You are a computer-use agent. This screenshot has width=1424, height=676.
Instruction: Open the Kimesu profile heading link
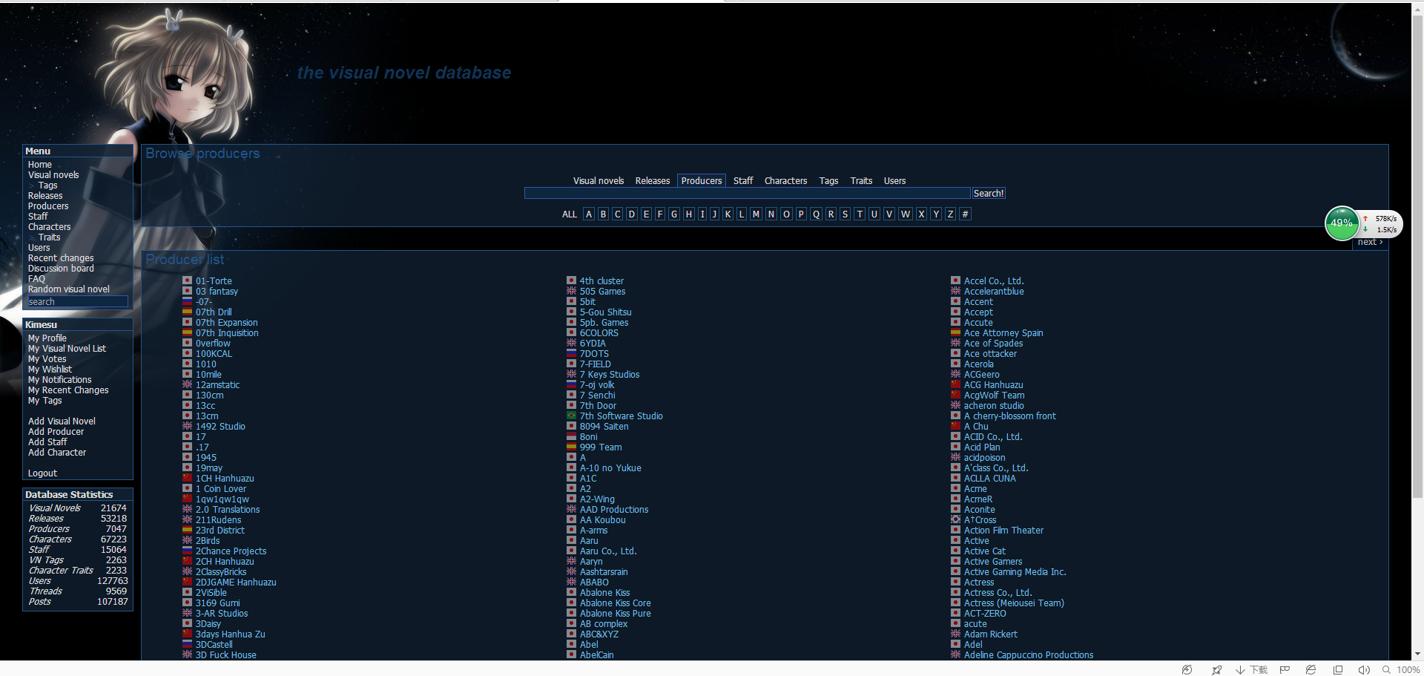[x=41, y=324]
